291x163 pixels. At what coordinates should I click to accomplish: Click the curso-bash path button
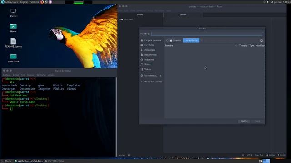coord(191,40)
